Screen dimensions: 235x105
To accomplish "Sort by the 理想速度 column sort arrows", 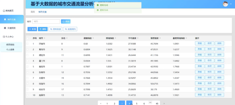I will pyautogui.click(x=160, y=38).
